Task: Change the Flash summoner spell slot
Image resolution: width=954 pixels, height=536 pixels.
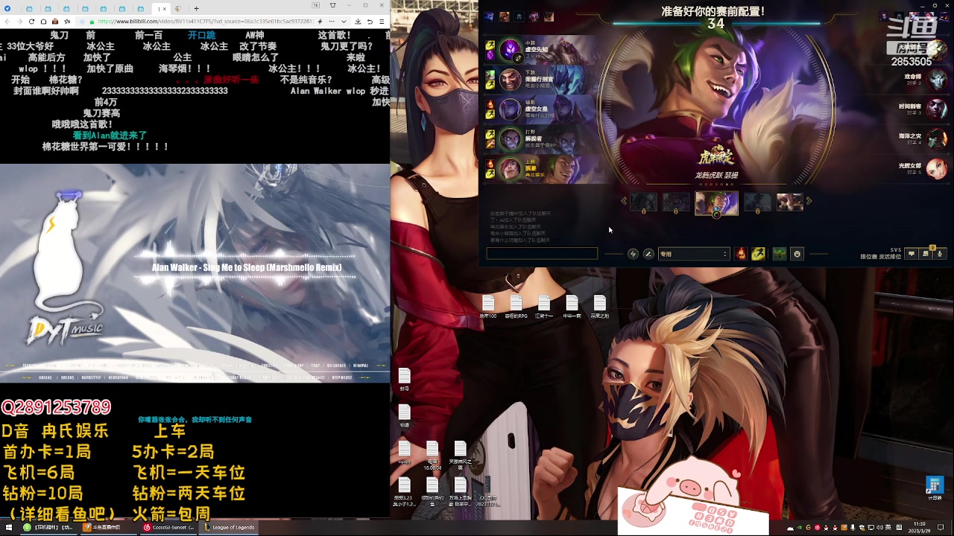Action: tap(758, 254)
